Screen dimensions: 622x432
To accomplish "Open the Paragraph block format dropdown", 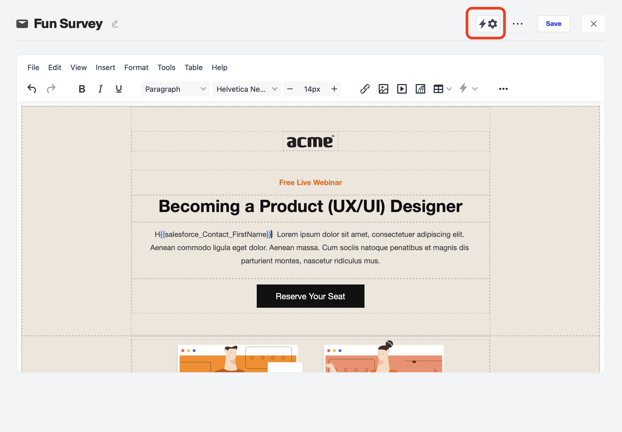I will pyautogui.click(x=175, y=89).
